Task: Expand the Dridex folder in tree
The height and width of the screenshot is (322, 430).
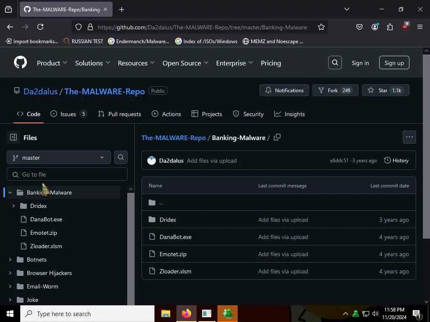Action: [x=13, y=206]
